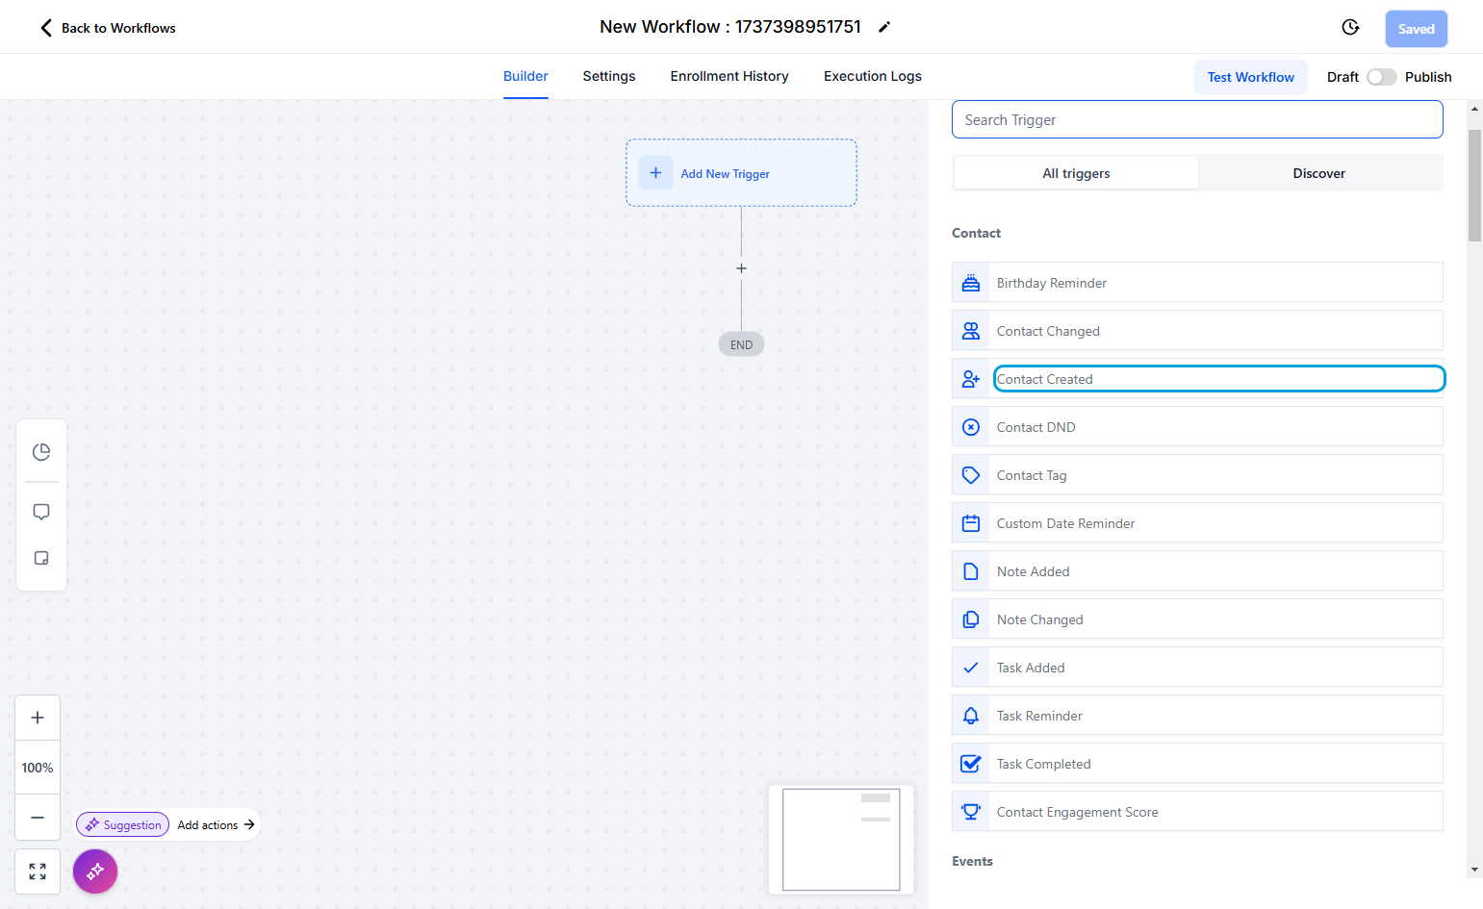The height and width of the screenshot is (909, 1483).
Task: Toggle the Draft/Publish switch
Action: 1381,77
